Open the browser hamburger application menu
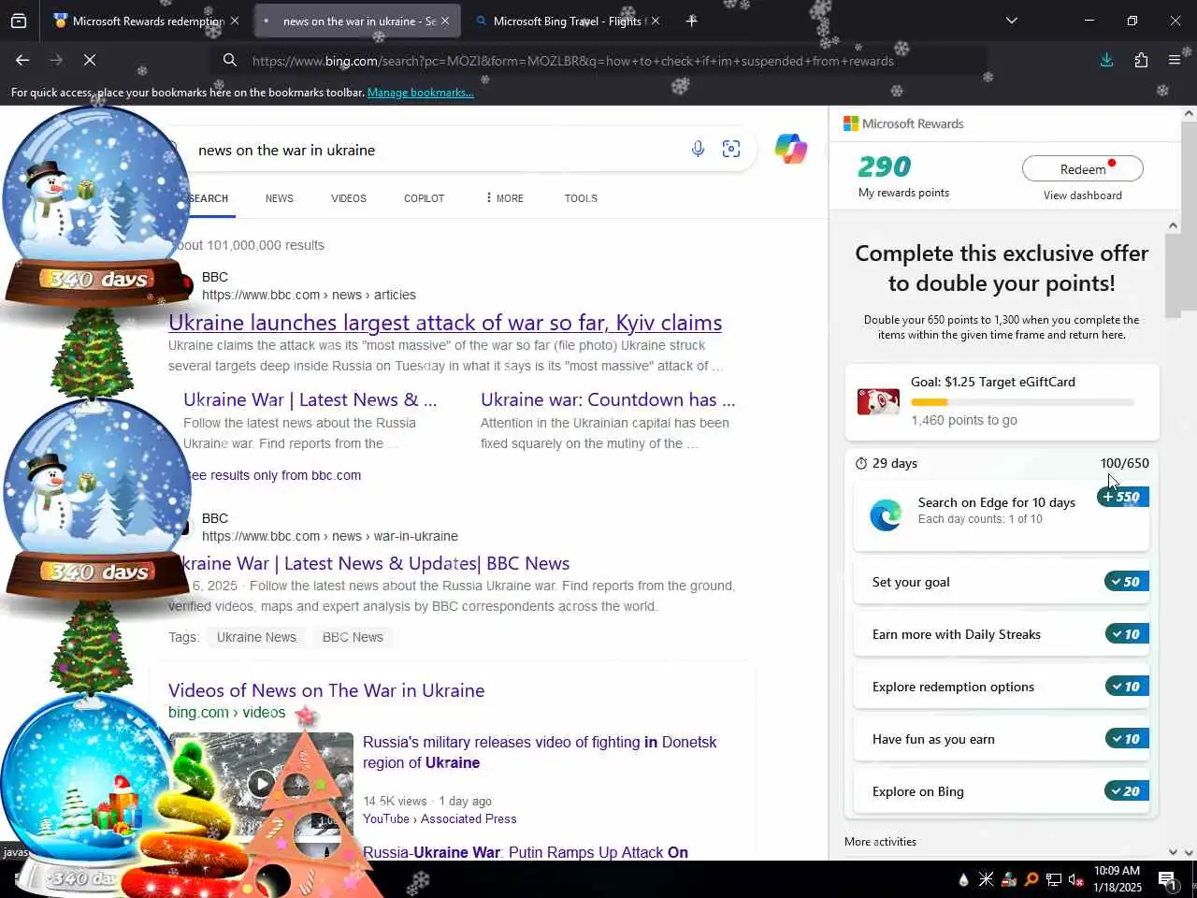The height and width of the screenshot is (898, 1197). click(x=1175, y=60)
